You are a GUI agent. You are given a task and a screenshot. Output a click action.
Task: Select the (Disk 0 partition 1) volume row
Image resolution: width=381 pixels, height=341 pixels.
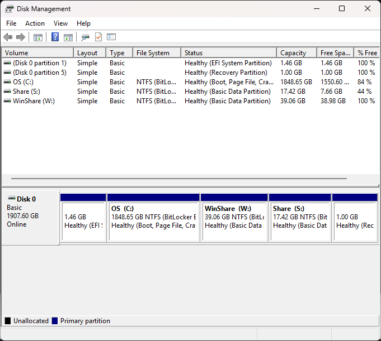pos(190,63)
